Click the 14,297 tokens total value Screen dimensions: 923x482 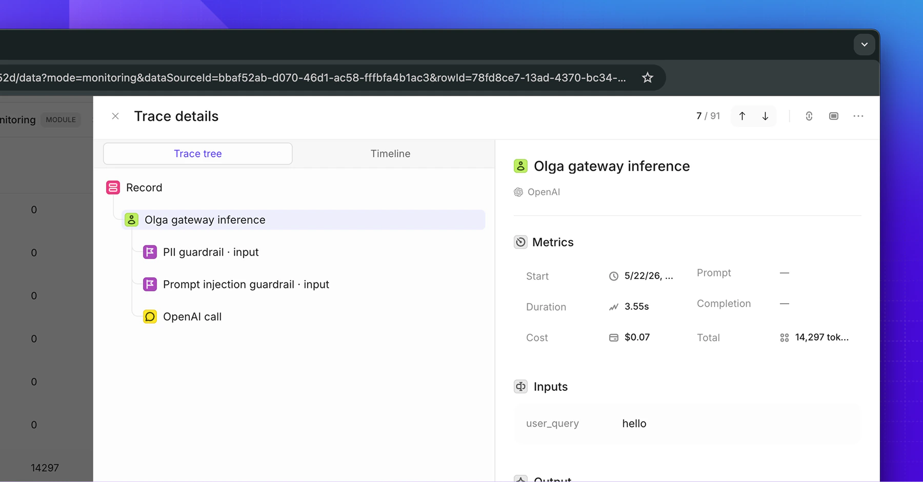coord(822,337)
